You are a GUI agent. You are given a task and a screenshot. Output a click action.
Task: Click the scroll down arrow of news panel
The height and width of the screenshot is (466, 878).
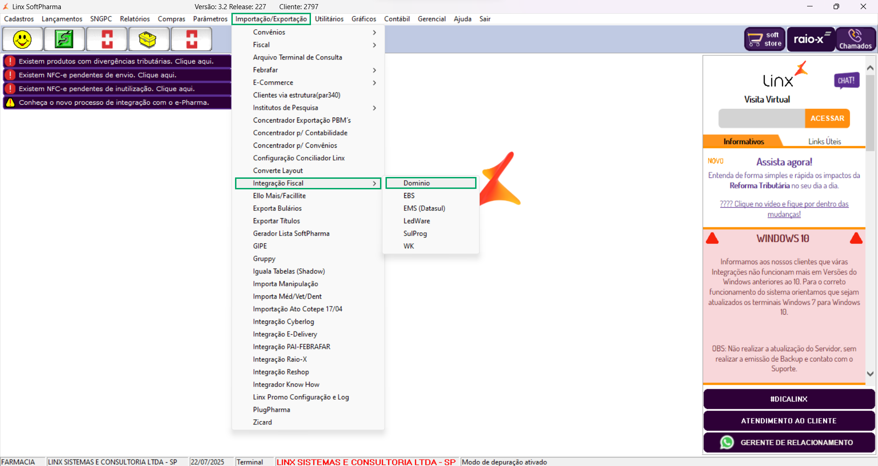pyautogui.click(x=870, y=374)
